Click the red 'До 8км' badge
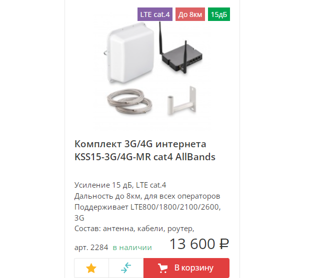The width and height of the screenshot is (320, 278). tap(190, 14)
